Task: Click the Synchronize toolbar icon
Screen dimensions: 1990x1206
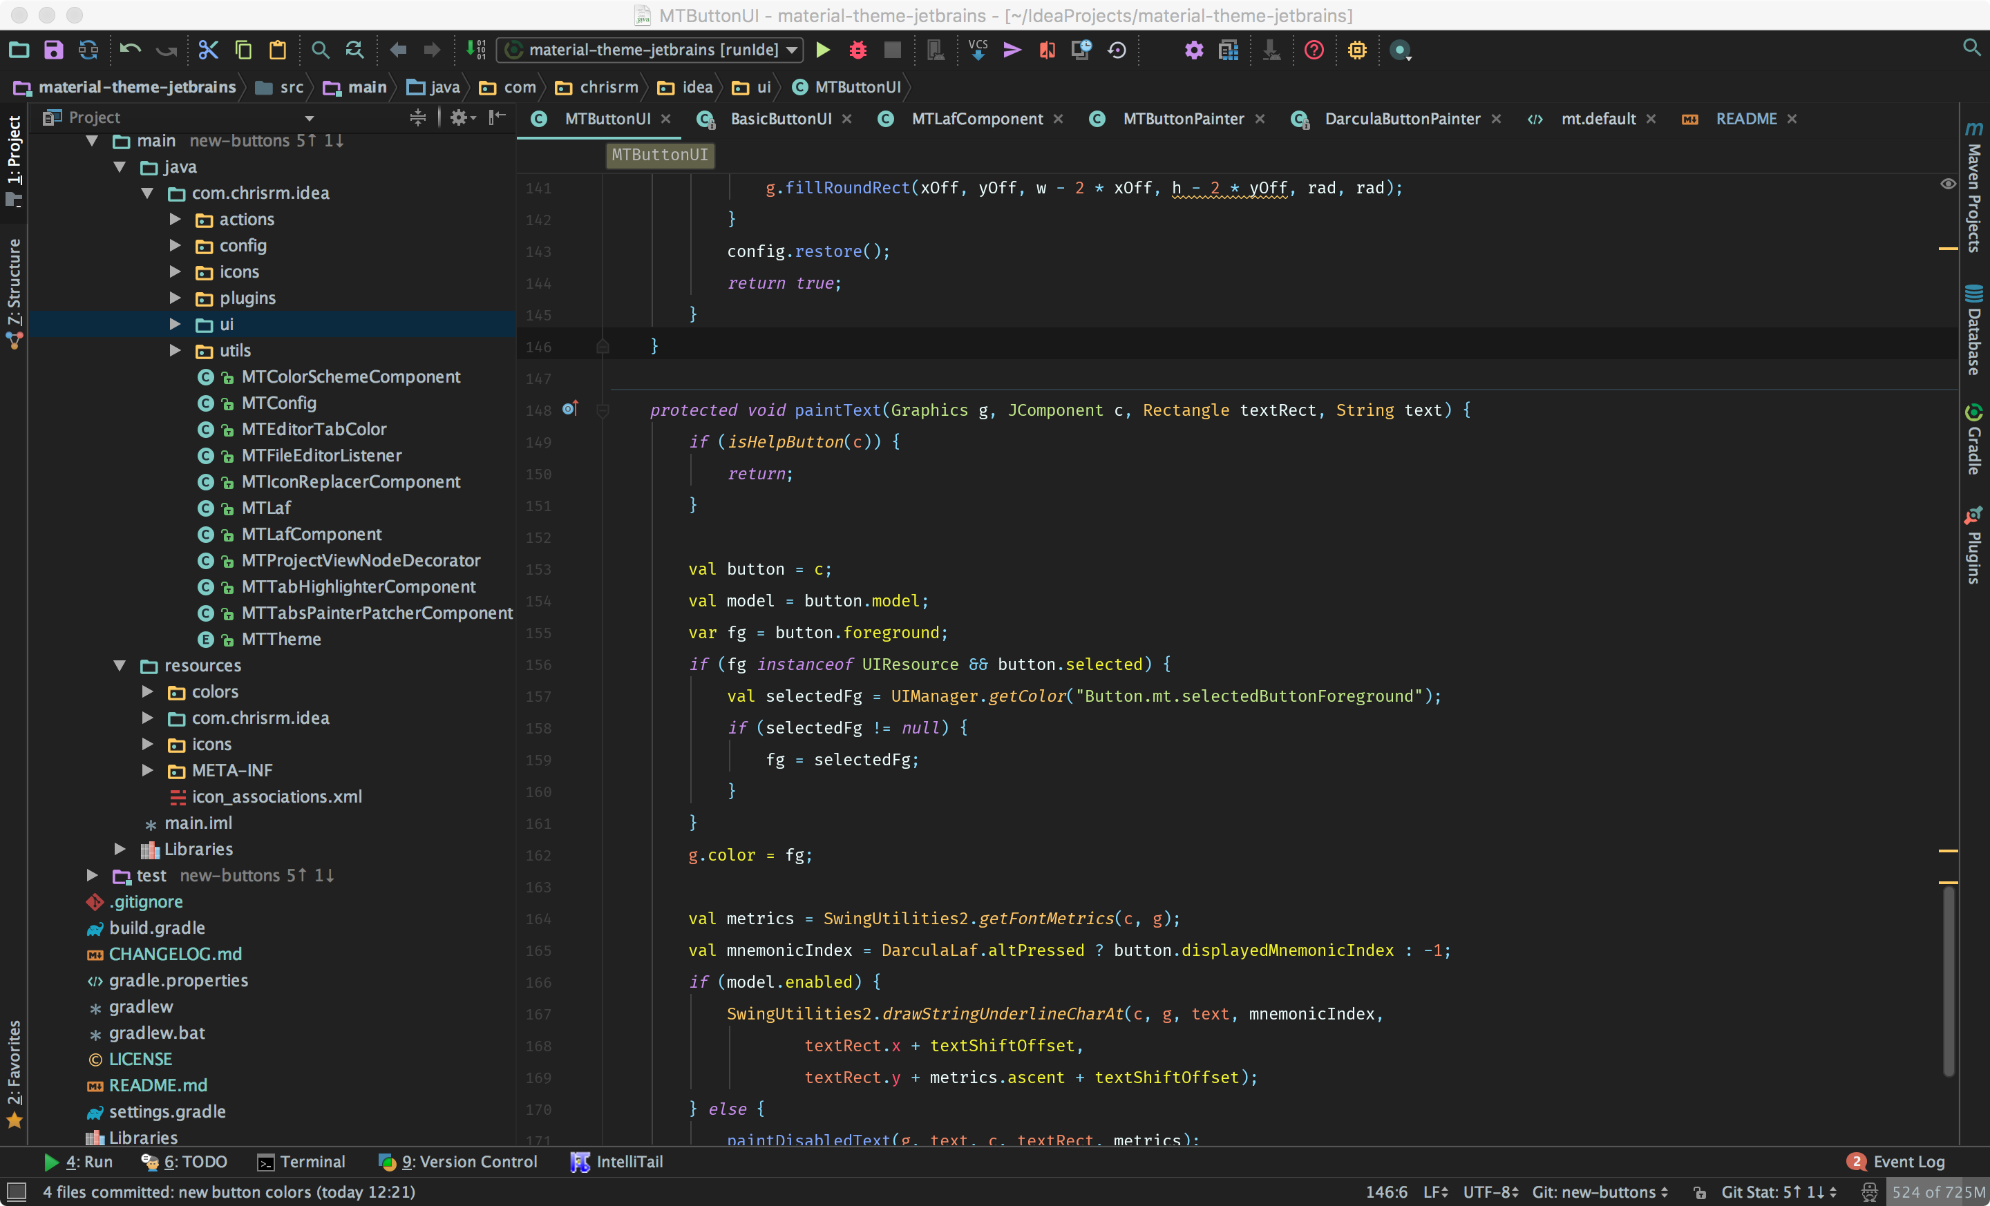Action: (x=88, y=50)
